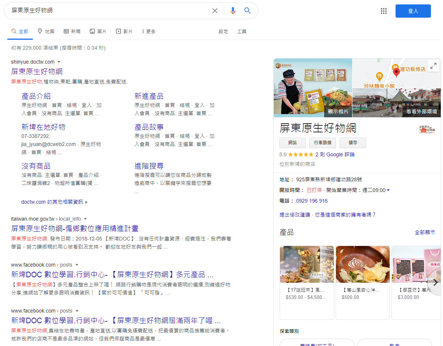This screenshot has height=346, width=443.
Task: Open 看看外部環境 street view thumbnail
Action: [x=397, y=103]
